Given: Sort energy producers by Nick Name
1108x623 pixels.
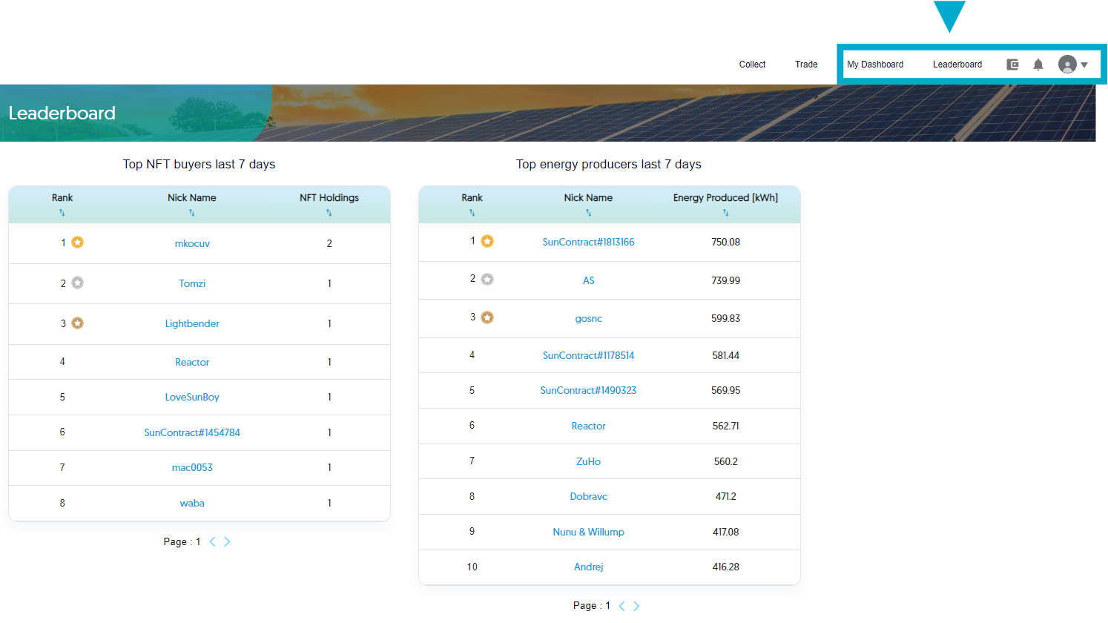Looking at the screenshot, I should (588, 213).
